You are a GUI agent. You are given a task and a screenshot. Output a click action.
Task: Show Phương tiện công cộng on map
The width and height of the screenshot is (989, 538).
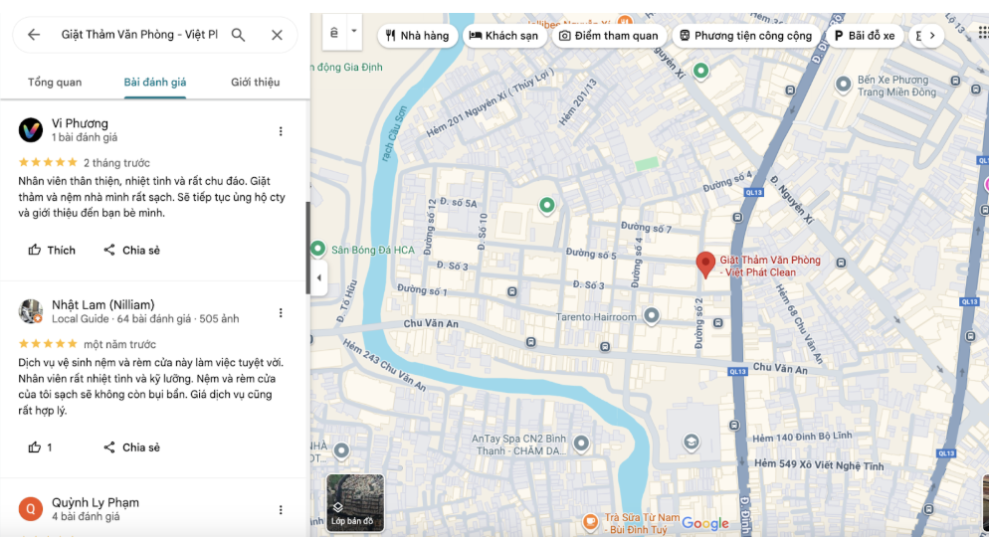(x=744, y=36)
